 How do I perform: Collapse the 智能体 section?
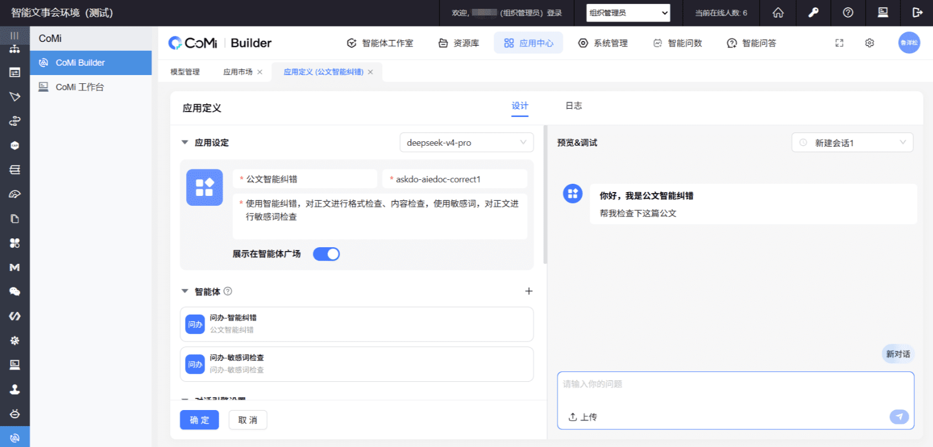(185, 291)
